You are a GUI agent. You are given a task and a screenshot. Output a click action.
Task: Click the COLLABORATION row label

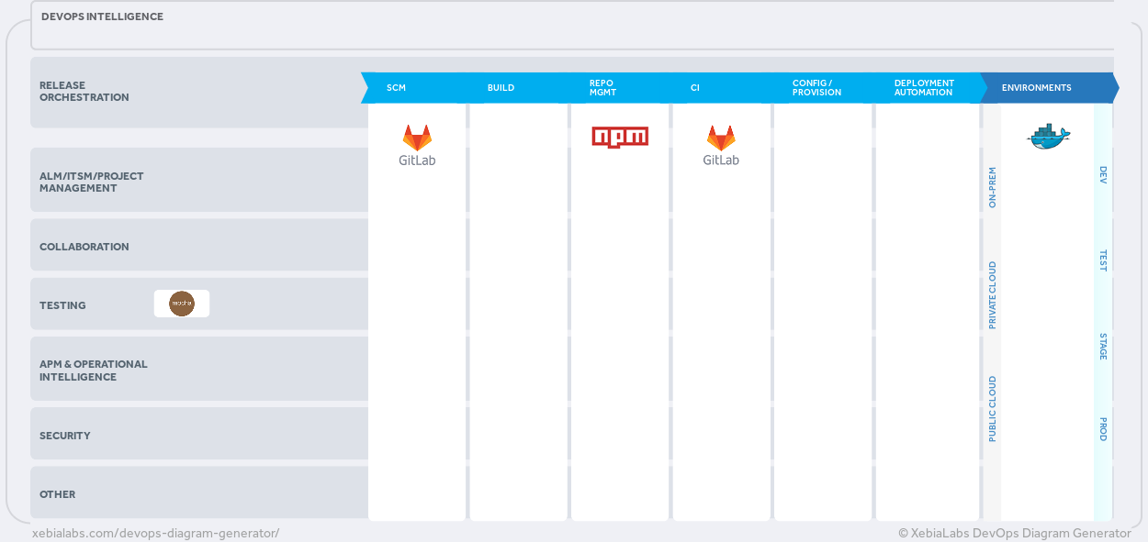coord(84,247)
